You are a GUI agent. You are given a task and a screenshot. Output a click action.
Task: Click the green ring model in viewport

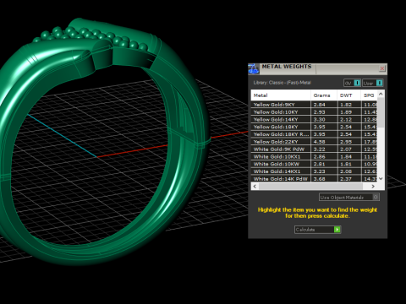[x=105, y=141]
